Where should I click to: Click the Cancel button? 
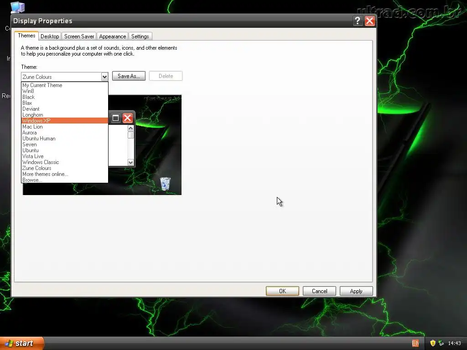click(x=319, y=291)
